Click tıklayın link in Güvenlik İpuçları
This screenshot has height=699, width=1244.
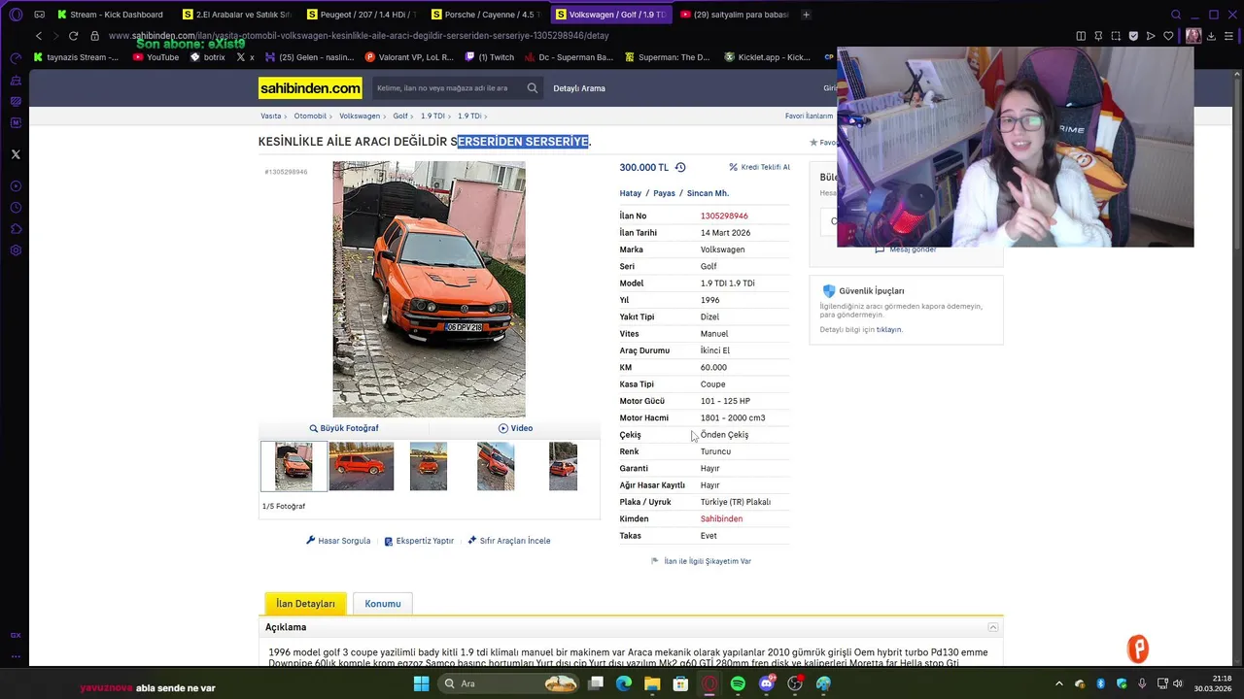coord(889,330)
